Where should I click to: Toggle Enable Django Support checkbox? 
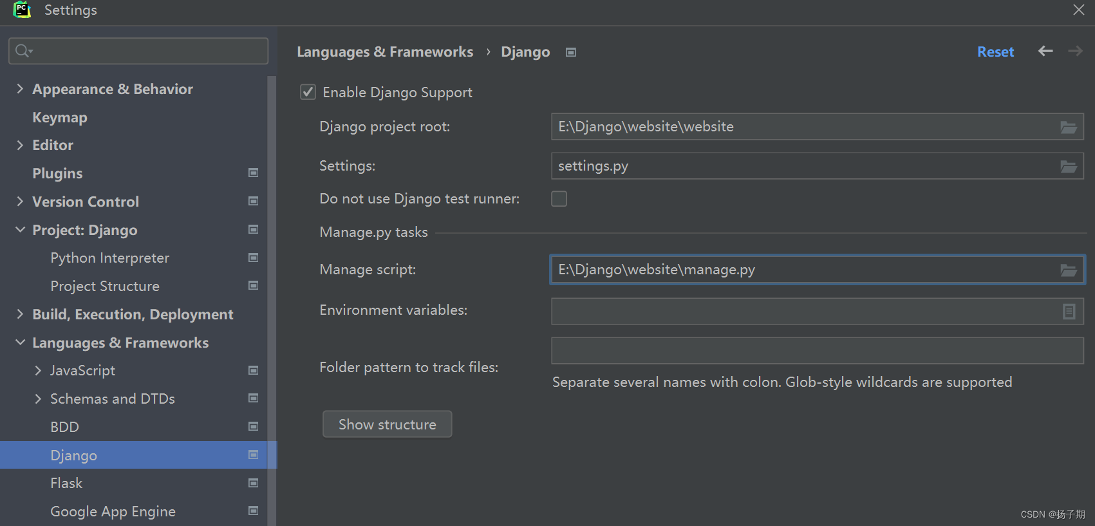pyautogui.click(x=308, y=92)
